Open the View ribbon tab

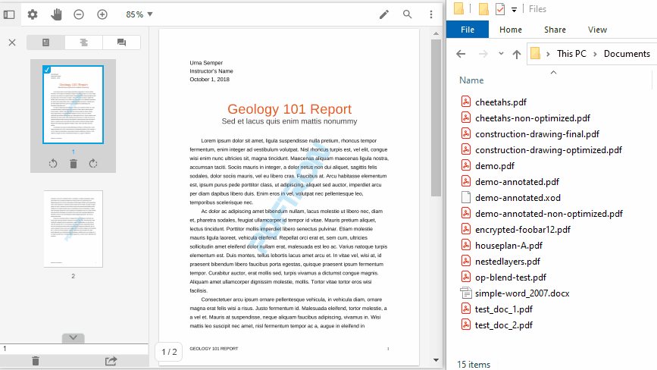[x=597, y=30]
